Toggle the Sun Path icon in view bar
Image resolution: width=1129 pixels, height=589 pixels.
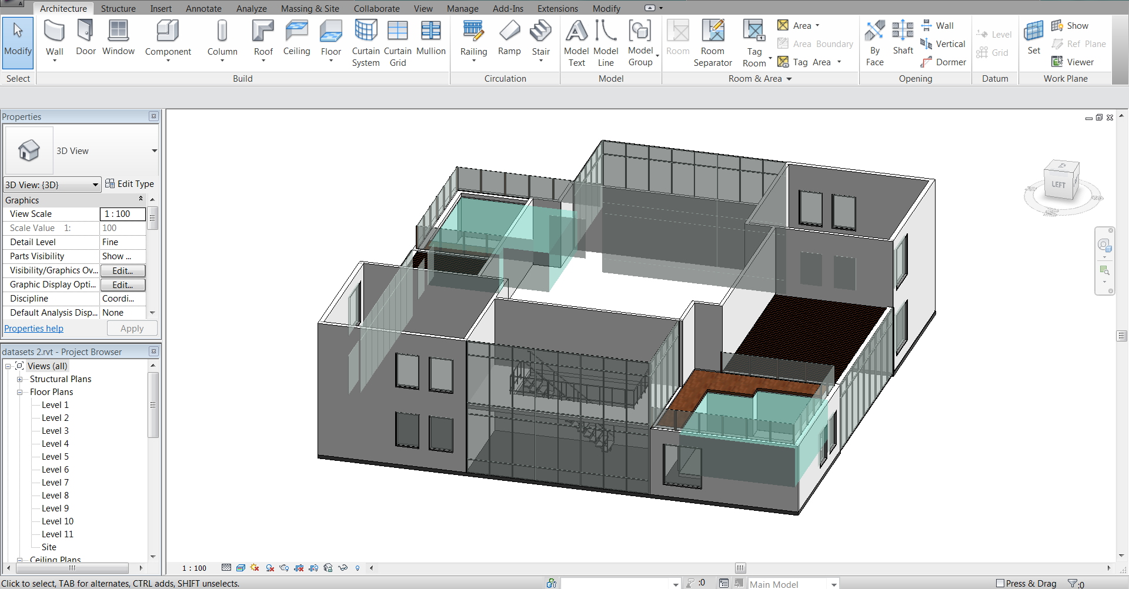255,568
